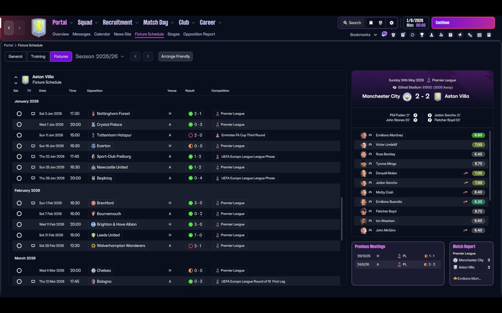Click the Search button
Screen dimensions: 502x313
click(x=352, y=23)
